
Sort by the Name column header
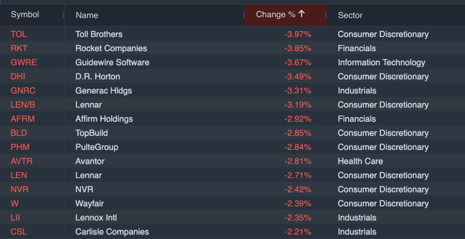[87, 15]
